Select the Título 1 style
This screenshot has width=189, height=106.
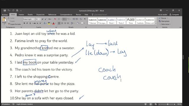[x=112, y=21]
